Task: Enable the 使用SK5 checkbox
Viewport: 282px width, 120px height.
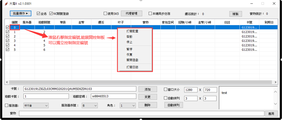Action: 106,13
